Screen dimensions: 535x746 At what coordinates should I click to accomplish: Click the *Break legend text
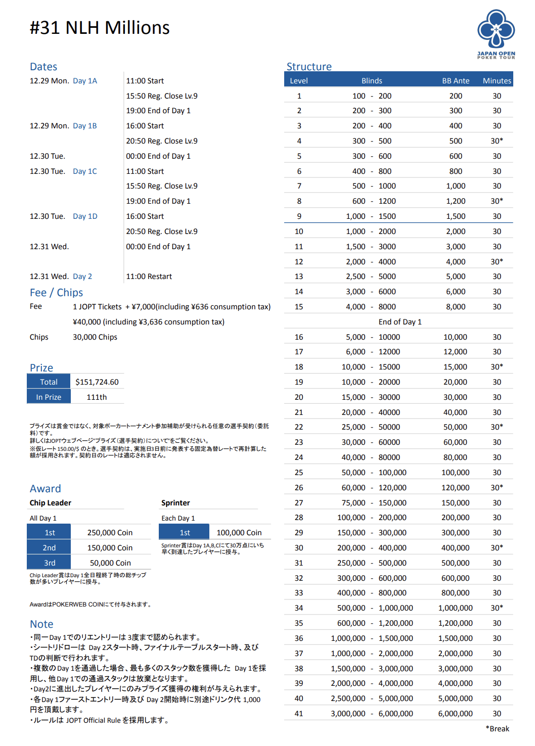[497, 728]
